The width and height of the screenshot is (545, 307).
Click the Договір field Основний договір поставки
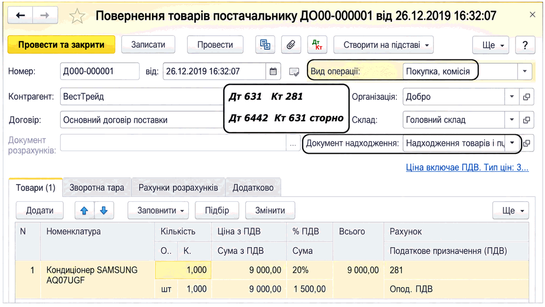142,120
